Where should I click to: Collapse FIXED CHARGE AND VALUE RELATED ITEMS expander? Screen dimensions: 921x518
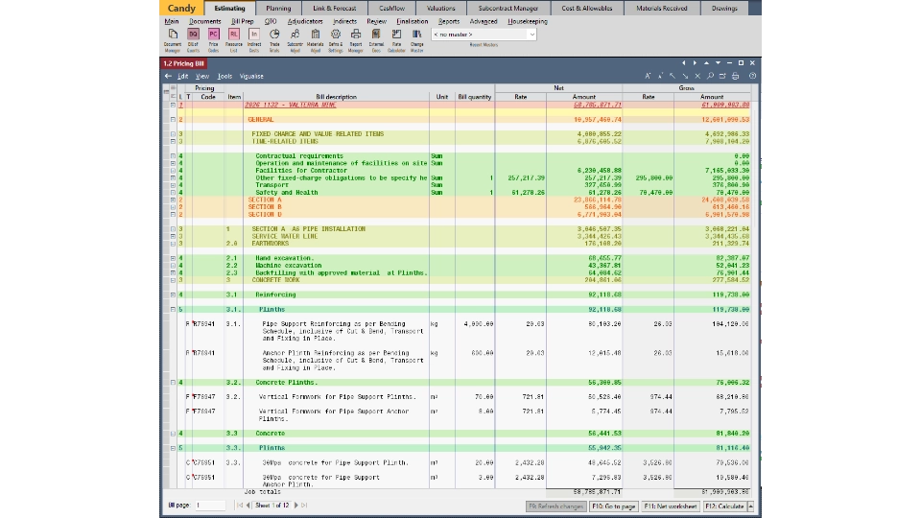coord(173,134)
